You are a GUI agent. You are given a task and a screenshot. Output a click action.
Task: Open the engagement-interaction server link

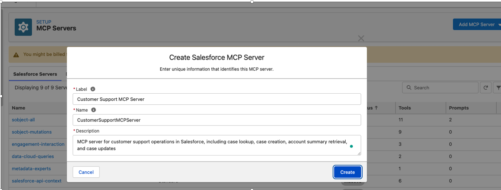pos(38,144)
